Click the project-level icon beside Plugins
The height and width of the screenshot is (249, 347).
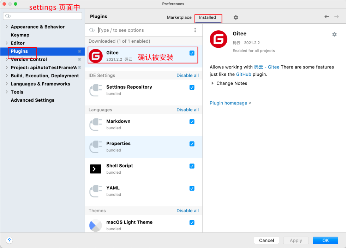pos(79,51)
